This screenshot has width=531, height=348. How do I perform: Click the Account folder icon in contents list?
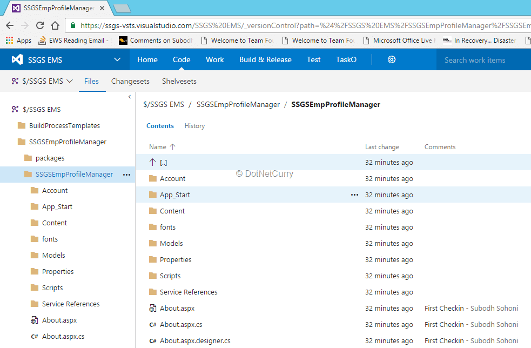[153, 178]
